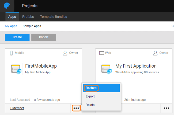
Task: Choose Export from the context menu
Action: (90, 96)
